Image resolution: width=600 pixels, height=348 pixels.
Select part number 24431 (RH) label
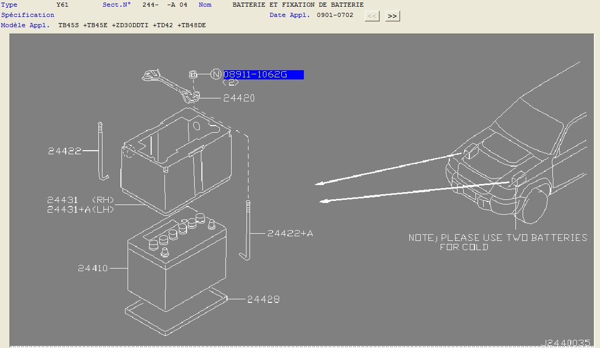click(80, 200)
